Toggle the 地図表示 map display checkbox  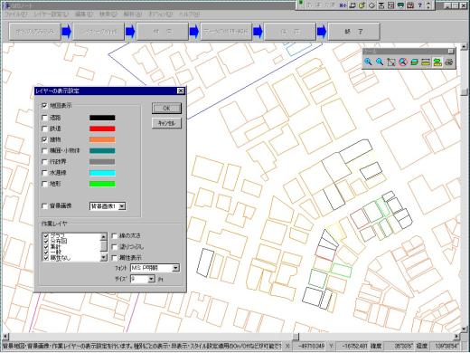[x=44, y=106]
